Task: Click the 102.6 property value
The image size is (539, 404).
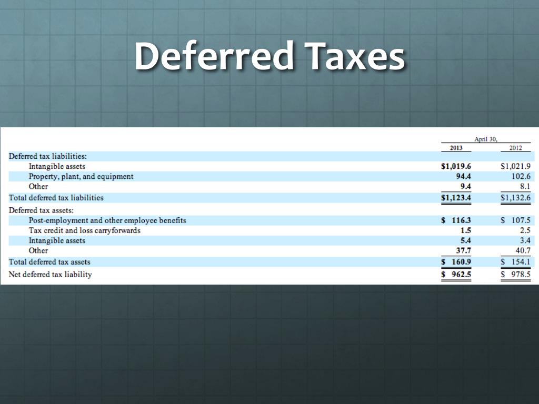Action: [x=521, y=177]
